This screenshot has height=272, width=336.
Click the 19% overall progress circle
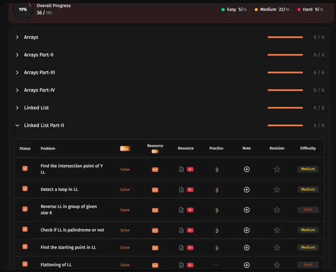pyautogui.click(x=23, y=9)
